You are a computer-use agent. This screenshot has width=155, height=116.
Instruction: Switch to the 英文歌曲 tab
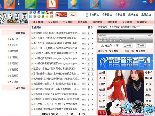(x=53, y=22)
